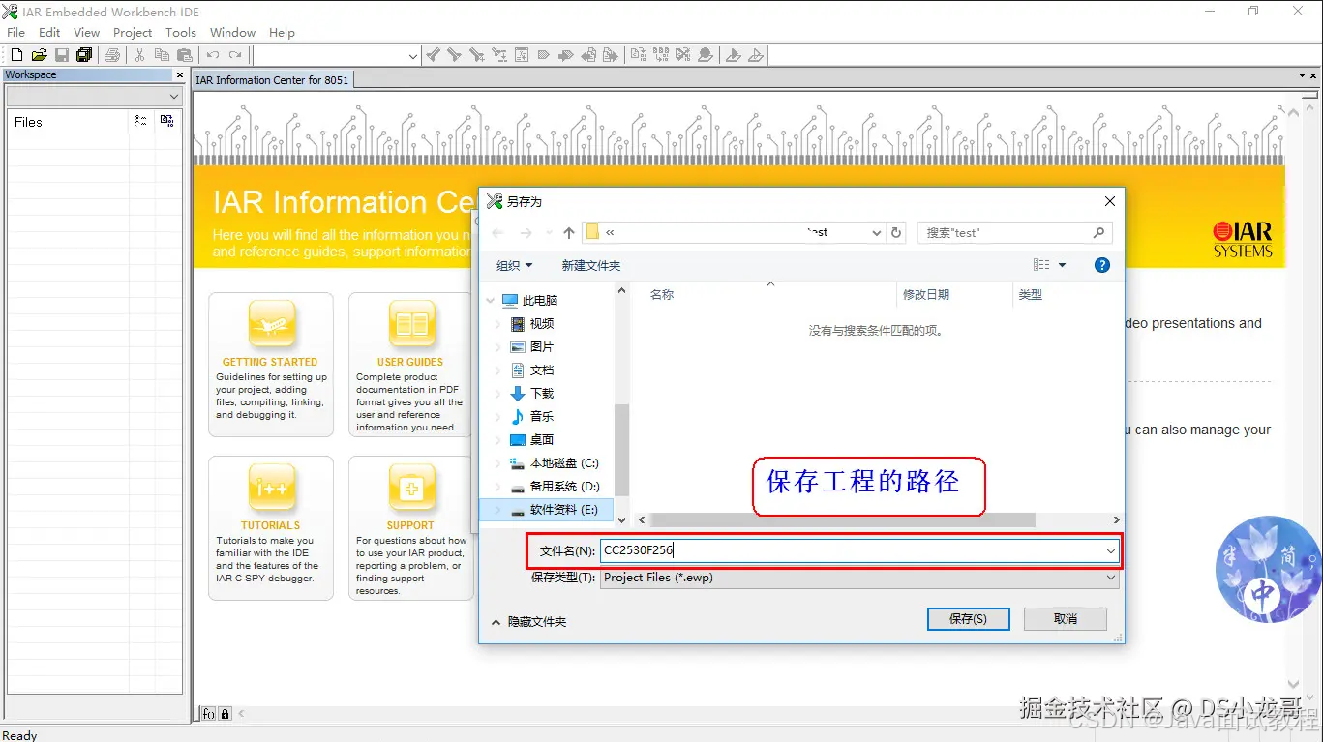1323x742 pixels.
Task: Open help in the save dialog
Action: click(x=1101, y=265)
